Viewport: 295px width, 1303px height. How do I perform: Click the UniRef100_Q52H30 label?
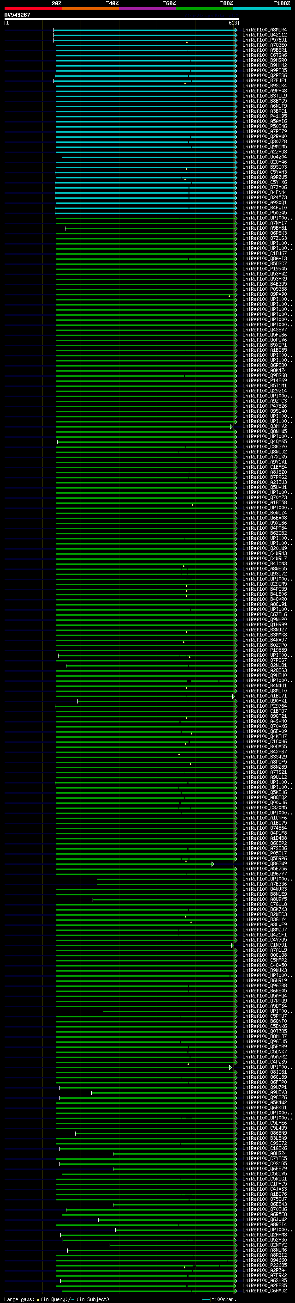(x=264, y=1240)
